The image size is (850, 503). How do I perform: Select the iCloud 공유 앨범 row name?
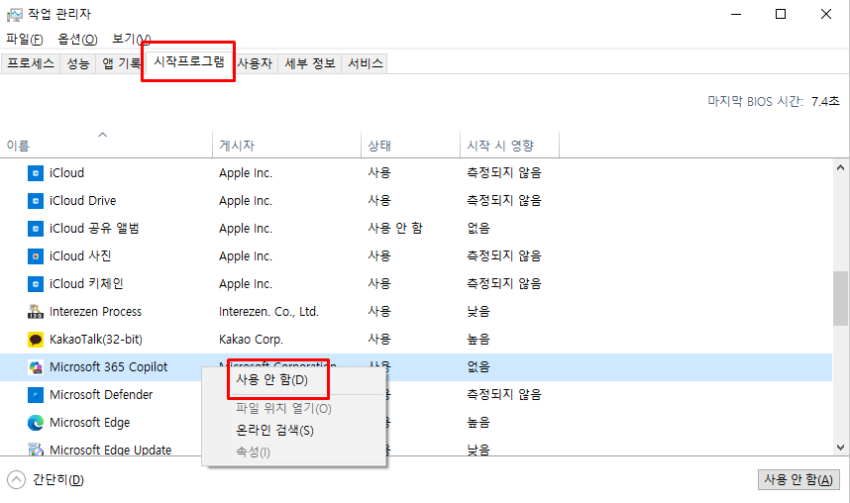click(94, 228)
